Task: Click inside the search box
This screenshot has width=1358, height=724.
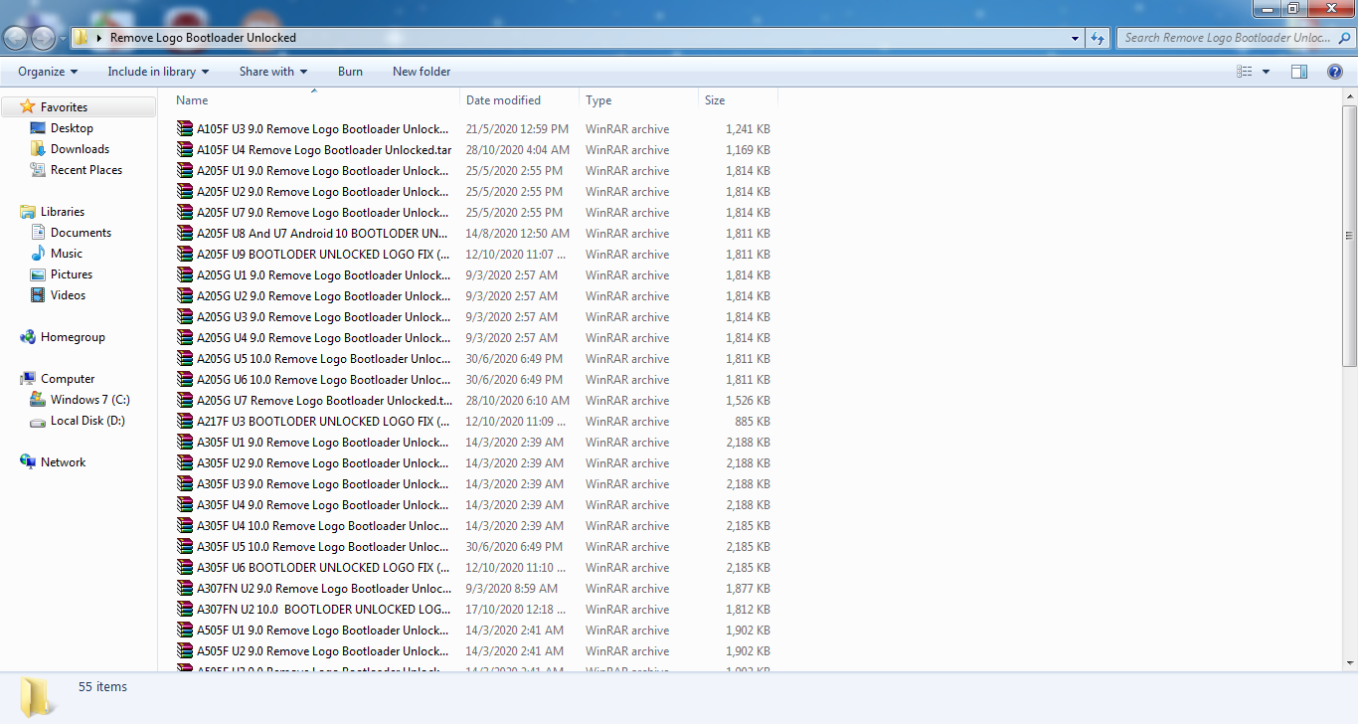Action: point(1233,37)
